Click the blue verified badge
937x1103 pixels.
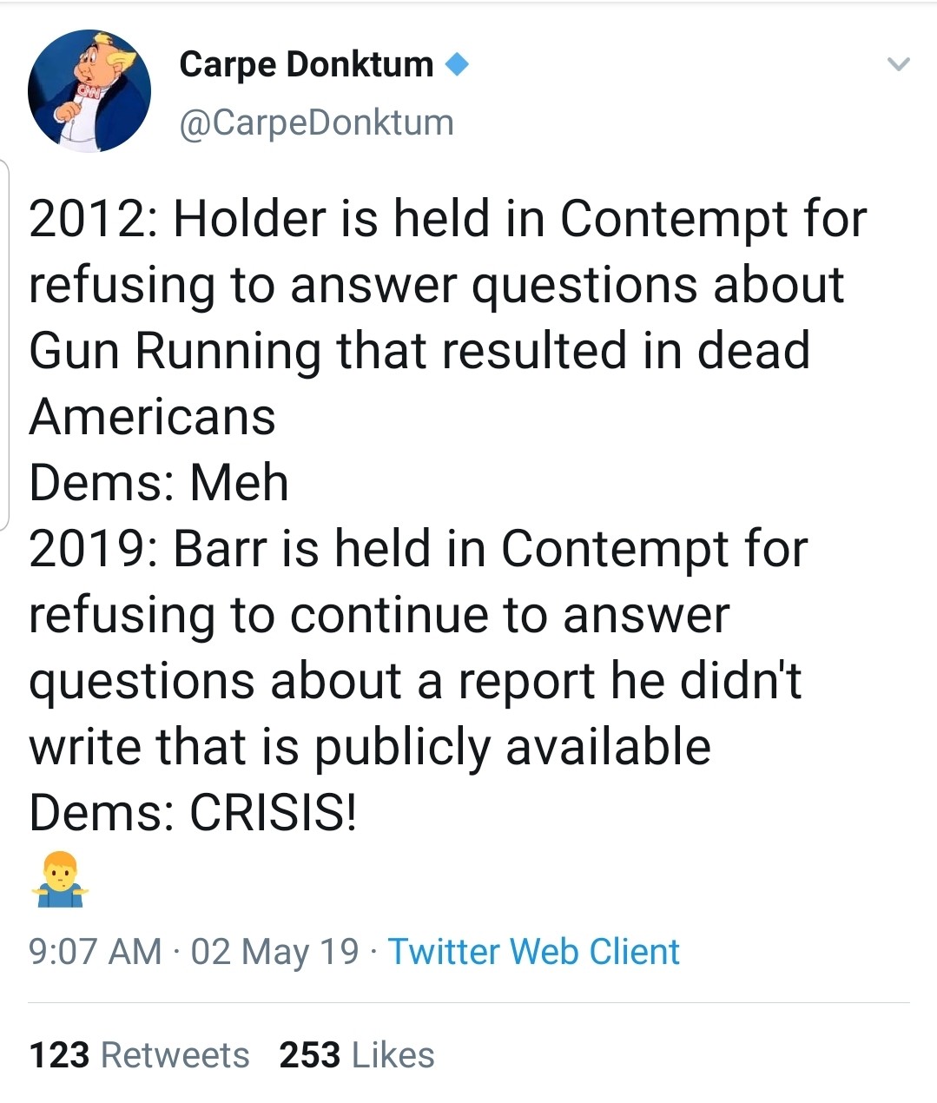pyautogui.click(x=456, y=64)
